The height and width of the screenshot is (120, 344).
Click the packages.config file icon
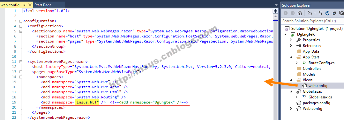coord(298,103)
